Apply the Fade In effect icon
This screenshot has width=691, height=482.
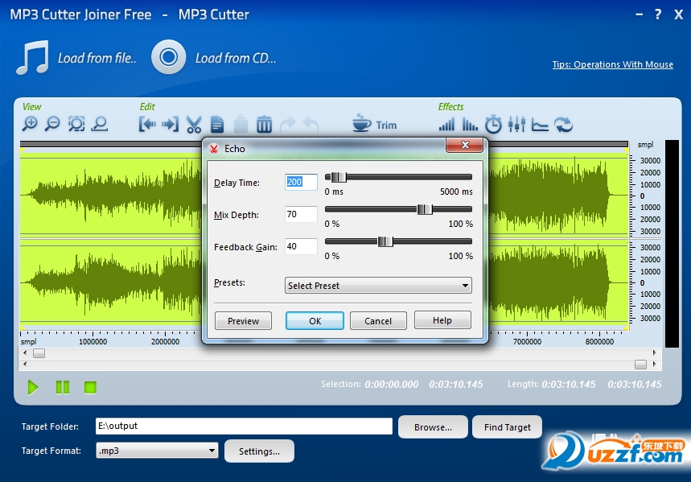(446, 125)
